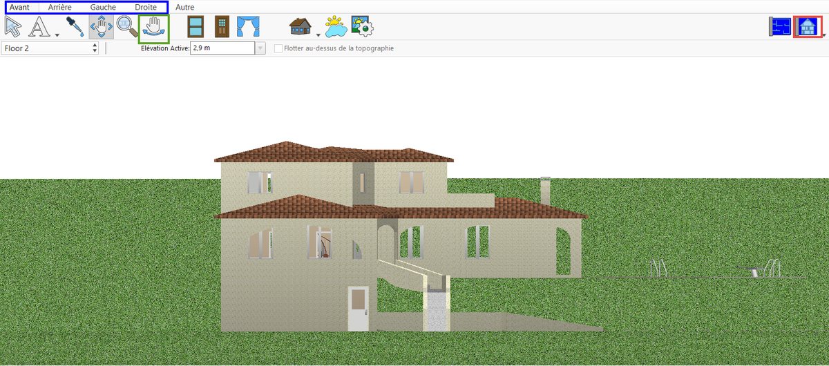Select the magnifier zoom tool

127,27
